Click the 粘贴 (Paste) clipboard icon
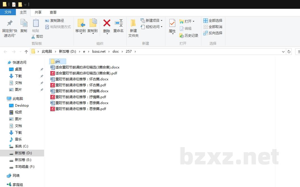300x187 pixels. (x=36, y=23)
